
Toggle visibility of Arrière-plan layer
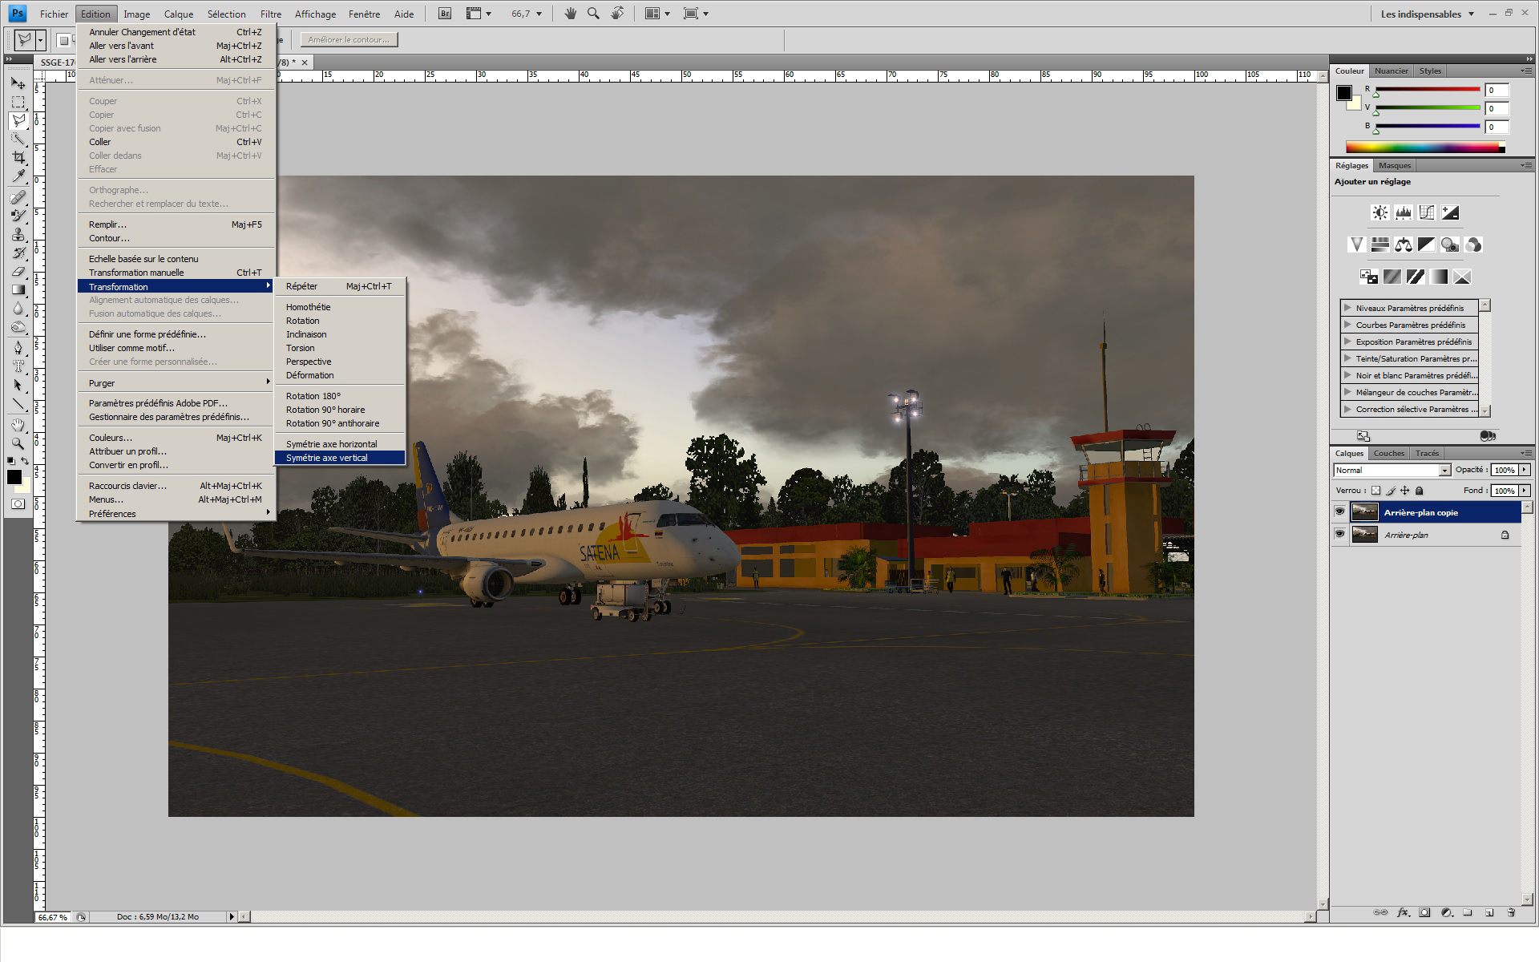pyautogui.click(x=1339, y=536)
